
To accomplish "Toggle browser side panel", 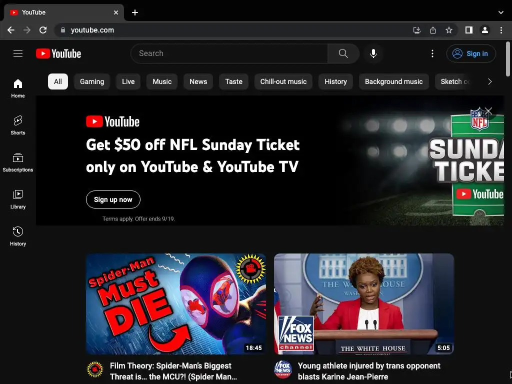I will [469, 30].
